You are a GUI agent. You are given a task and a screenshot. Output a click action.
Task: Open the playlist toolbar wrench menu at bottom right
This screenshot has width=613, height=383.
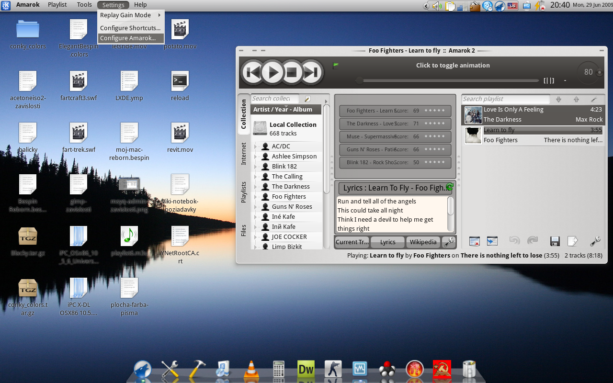[x=596, y=241]
